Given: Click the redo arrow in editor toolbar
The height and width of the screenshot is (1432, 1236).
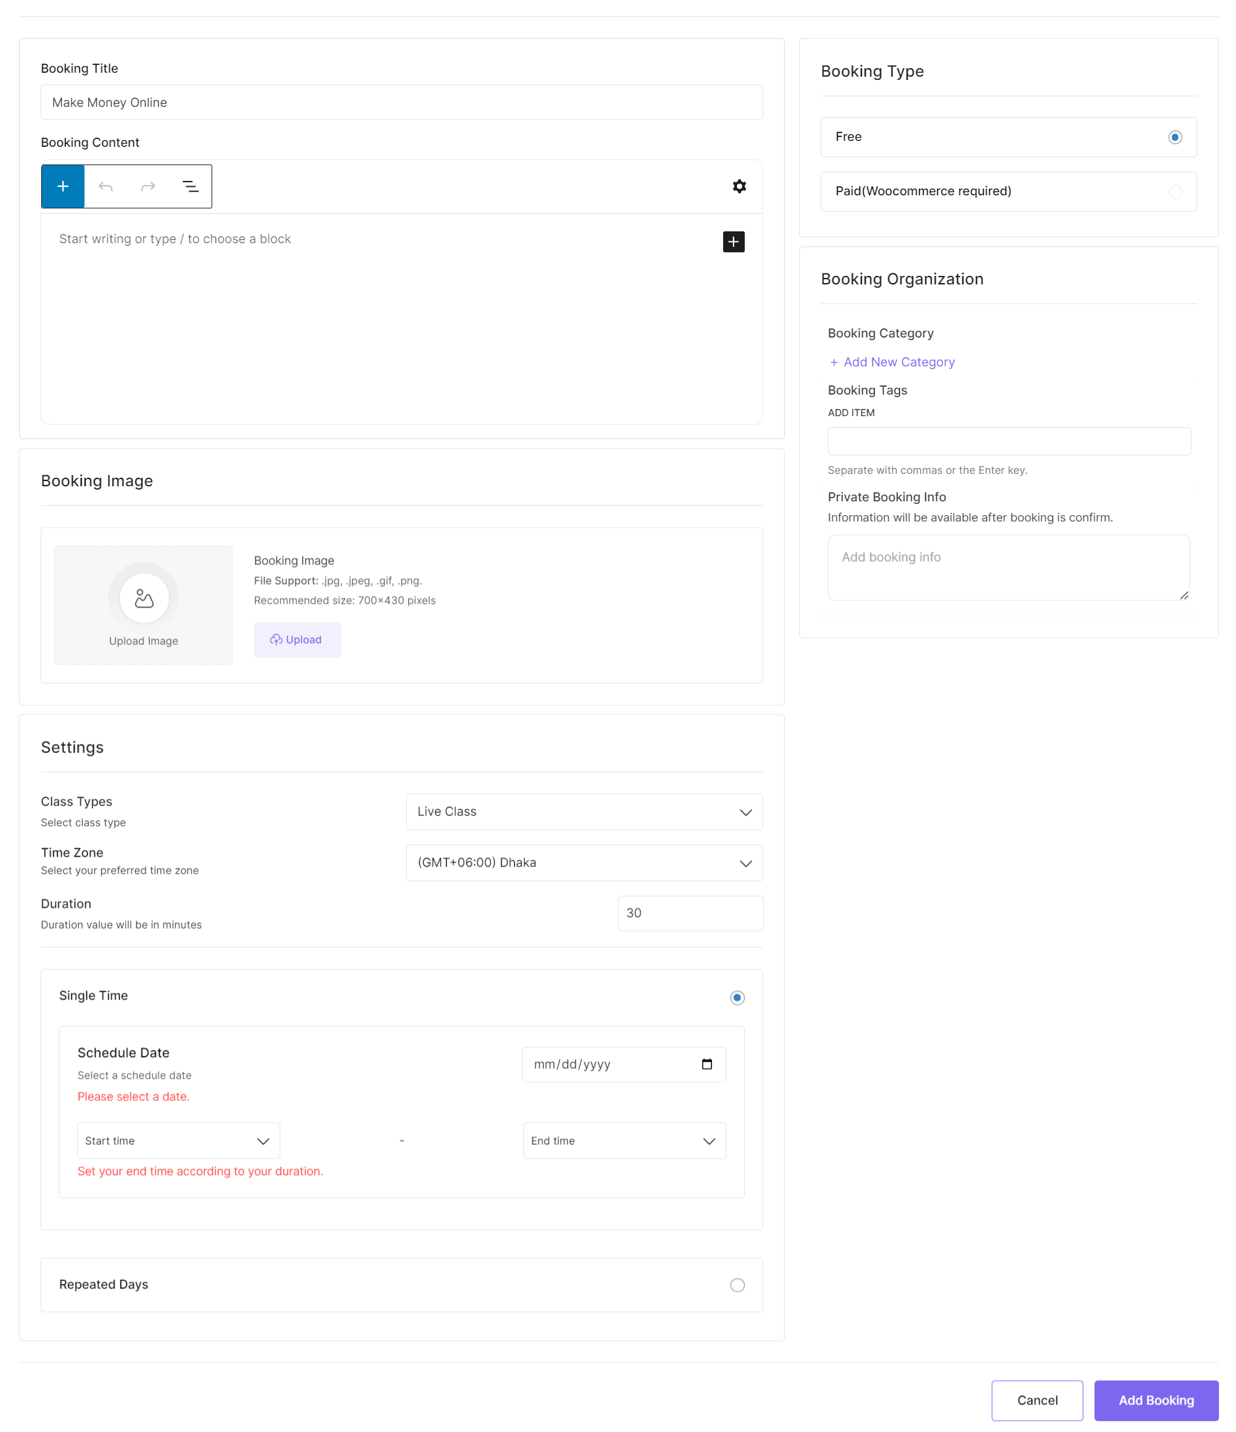Looking at the screenshot, I should click(x=148, y=187).
